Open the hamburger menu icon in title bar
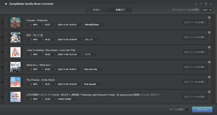217x115 pixels. pyautogui.click(x=196, y=4)
